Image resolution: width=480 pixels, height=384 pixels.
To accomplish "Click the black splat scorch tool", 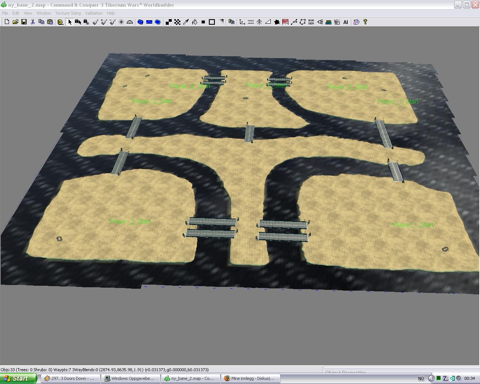I will coord(277,22).
